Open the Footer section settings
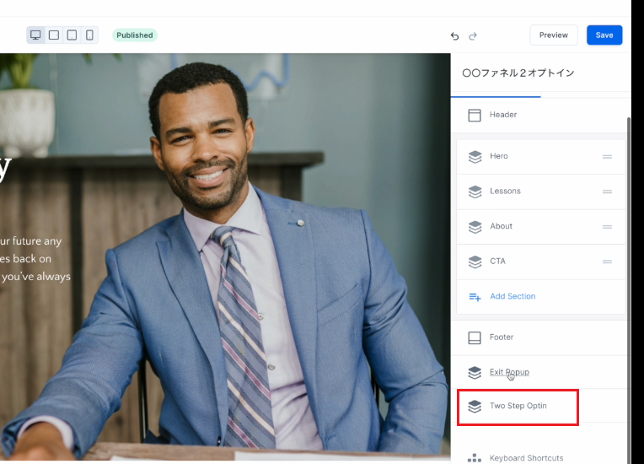Image resolution: width=644 pixels, height=464 pixels. pos(502,337)
